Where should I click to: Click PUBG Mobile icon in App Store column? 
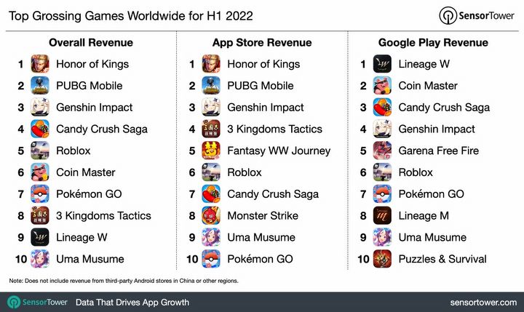[212, 86]
